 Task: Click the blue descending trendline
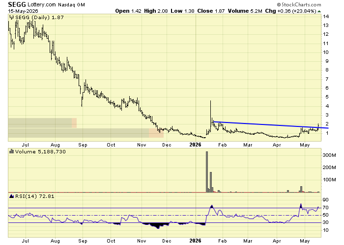(x=271, y=124)
